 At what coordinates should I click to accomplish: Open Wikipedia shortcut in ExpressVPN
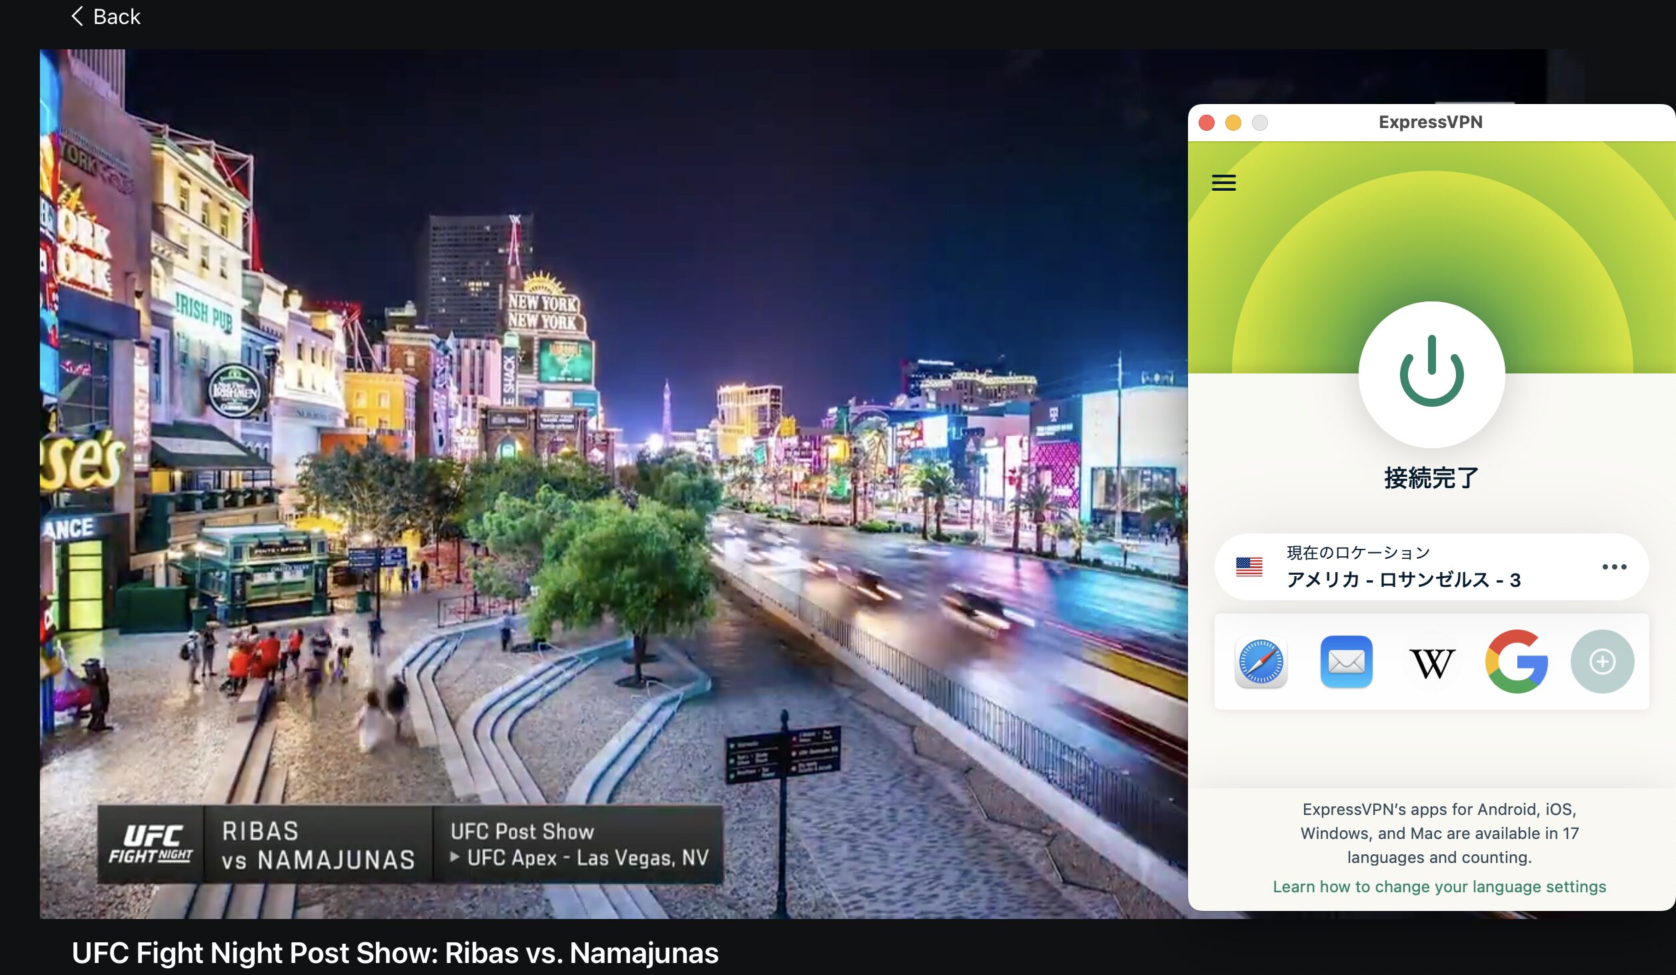1431,662
